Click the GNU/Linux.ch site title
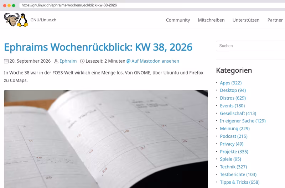 click(x=43, y=20)
